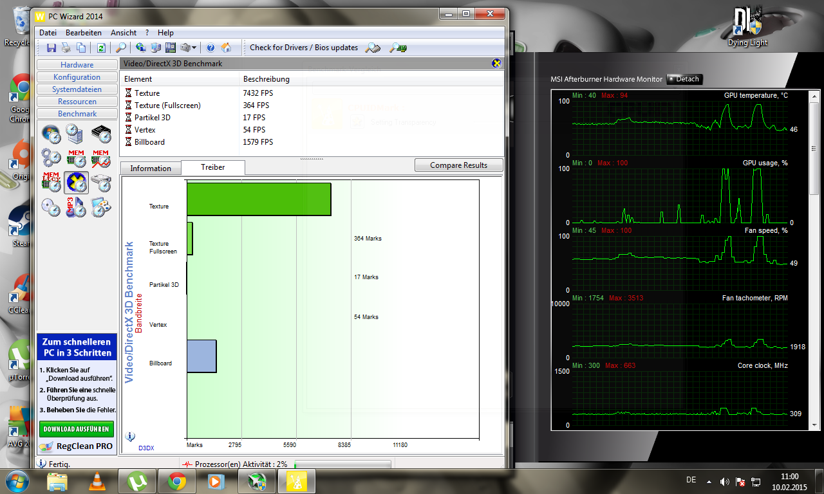This screenshot has height=494, width=824.
Task: Select the Texture 7432 FPS row
Action: (312, 93)
